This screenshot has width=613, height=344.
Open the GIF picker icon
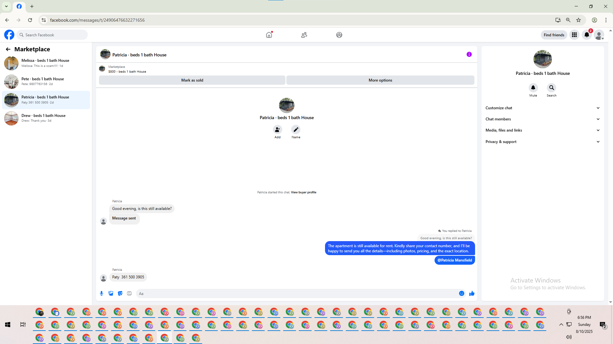tap(129, 293)
